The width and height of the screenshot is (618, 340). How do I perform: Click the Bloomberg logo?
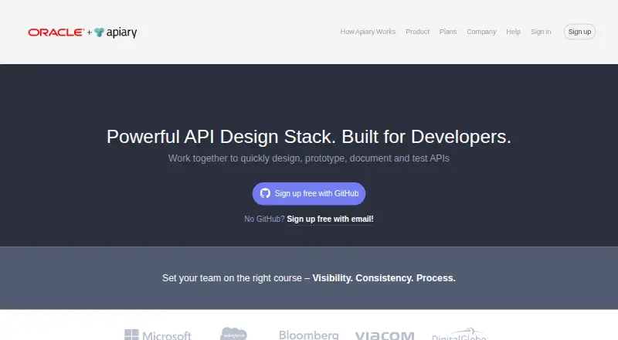click(x=308, y=335)
